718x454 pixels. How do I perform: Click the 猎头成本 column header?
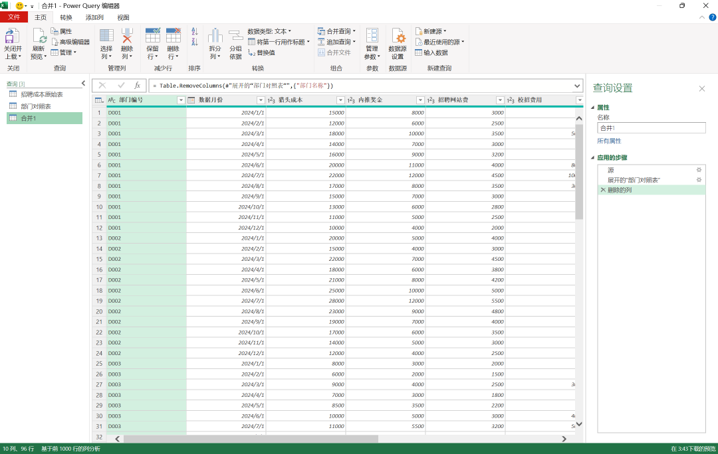(305, 100)
